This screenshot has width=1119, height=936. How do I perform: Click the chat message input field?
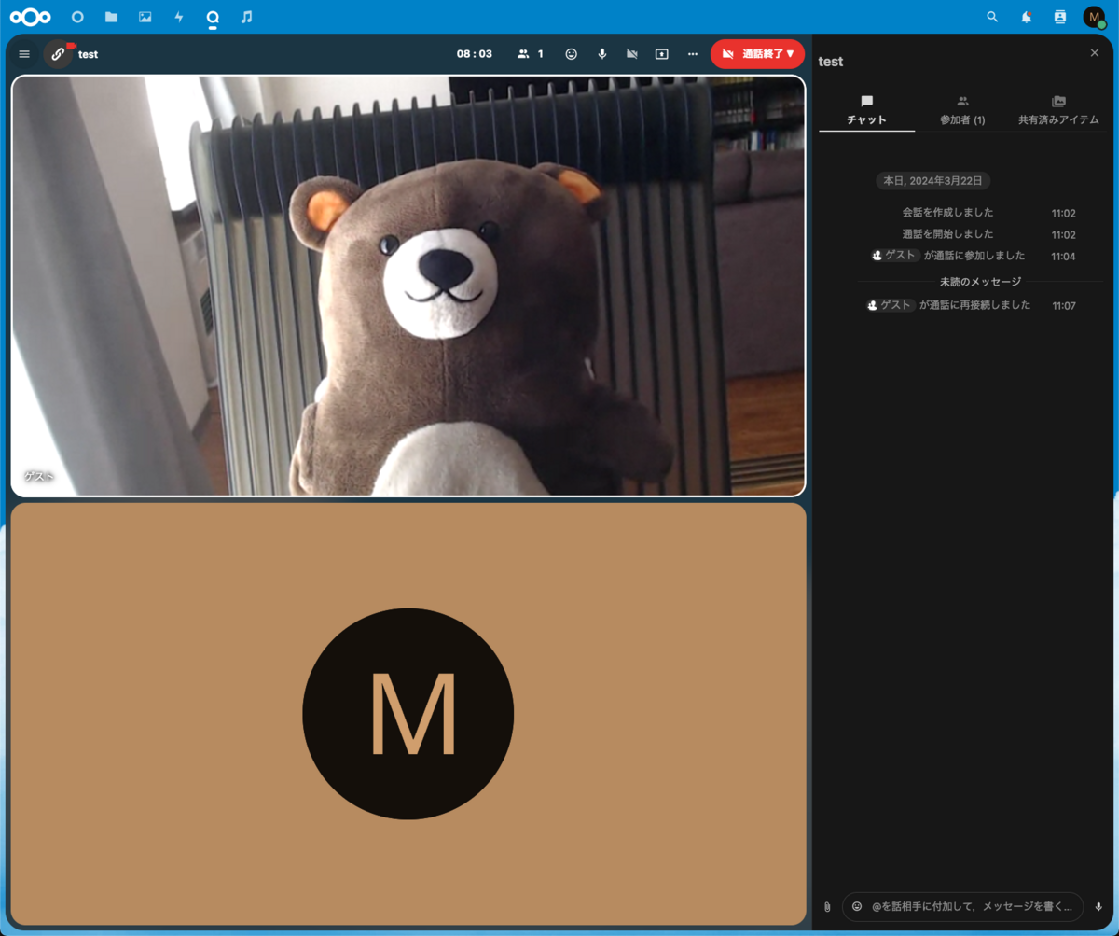coord(974,906)
